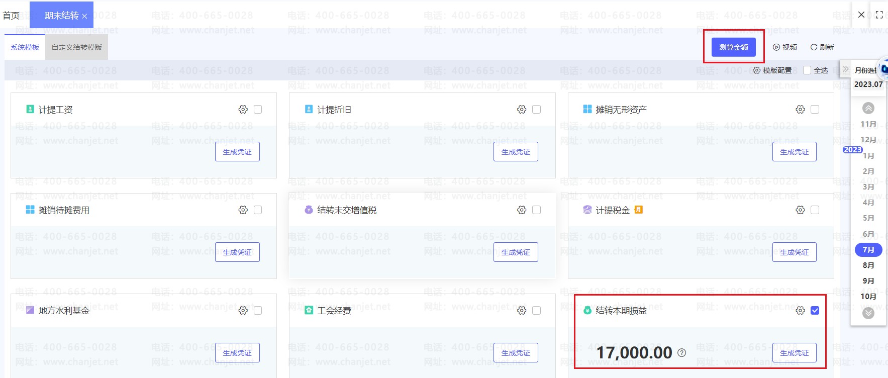Click the help icon beside 17,000.00
The image size is (888, 378).
681,353
